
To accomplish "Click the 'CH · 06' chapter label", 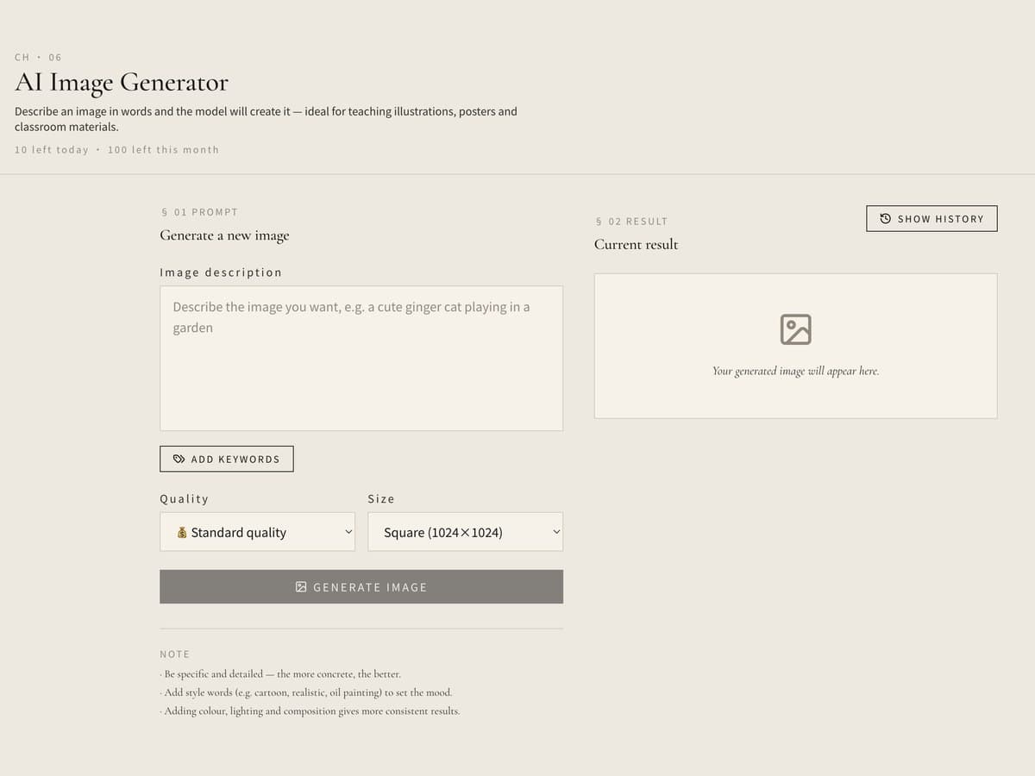I will point(38,58).
